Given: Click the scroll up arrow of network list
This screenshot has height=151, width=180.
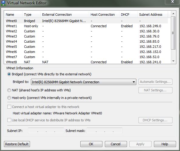Looking at the screenshot, I should pyautogui.click(x=173, y=14).
